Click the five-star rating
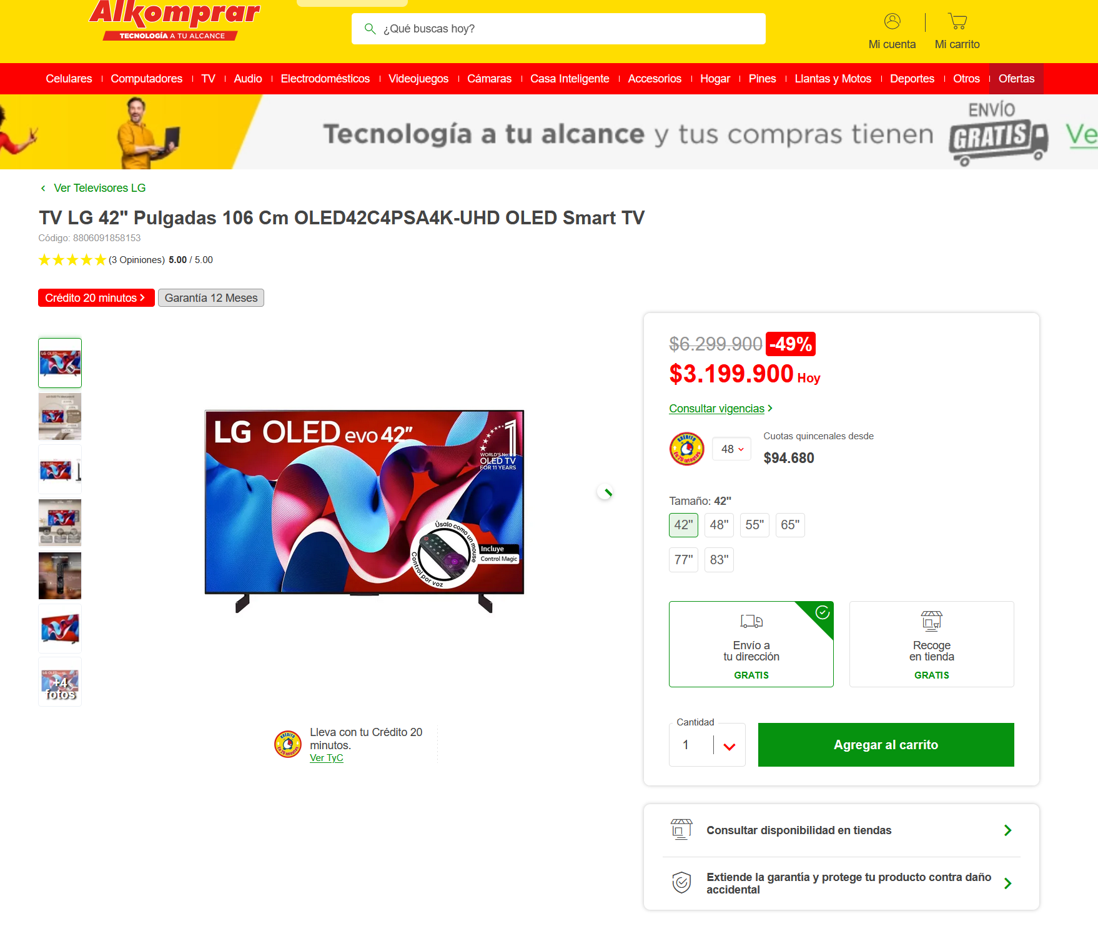Image resolution: width=1098 pixels, height=926 pixels. coord(72,260)
